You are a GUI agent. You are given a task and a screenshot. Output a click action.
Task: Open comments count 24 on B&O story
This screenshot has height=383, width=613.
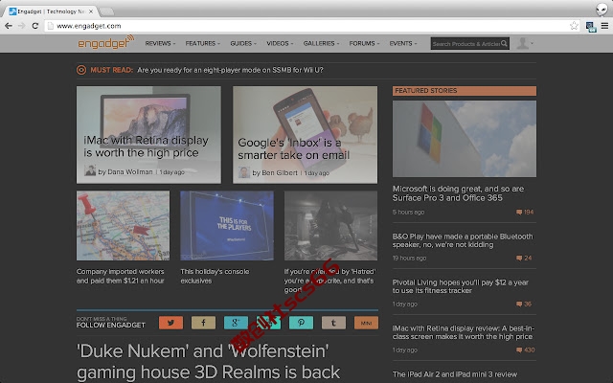point(524,258)
